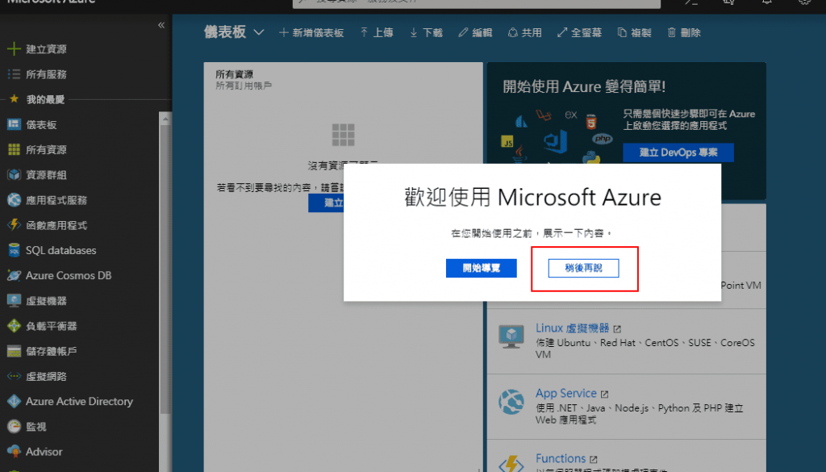The width and height of the screenshot is (826, 472).
Task: Open the App Service link
Action: [565, 394]
